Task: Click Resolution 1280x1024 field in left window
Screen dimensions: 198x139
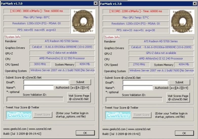Action: coord(37,24)
